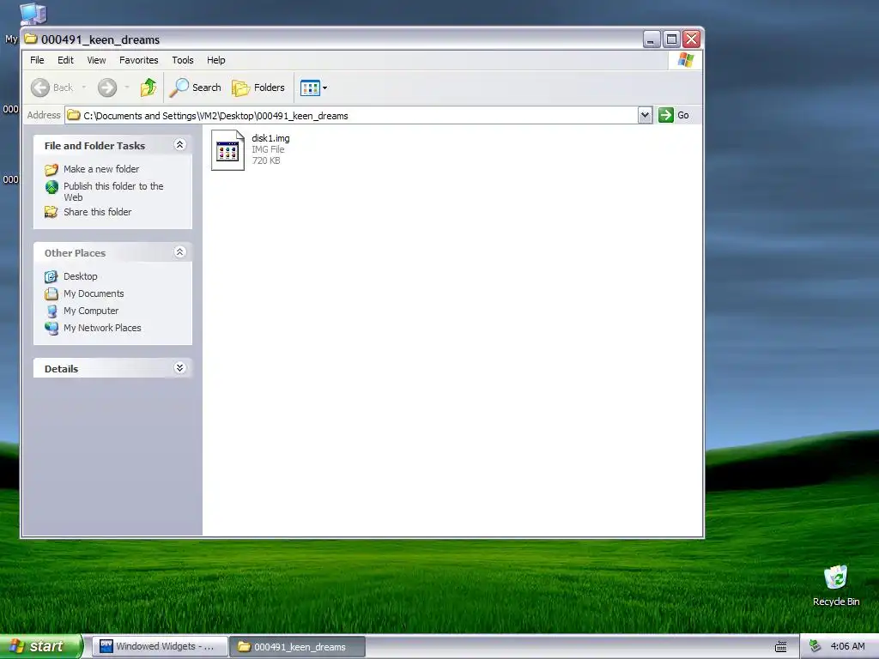The height and width of the screenshot is (659, 879).
Task: Click the Make a new folder icon
Action: 52,169
